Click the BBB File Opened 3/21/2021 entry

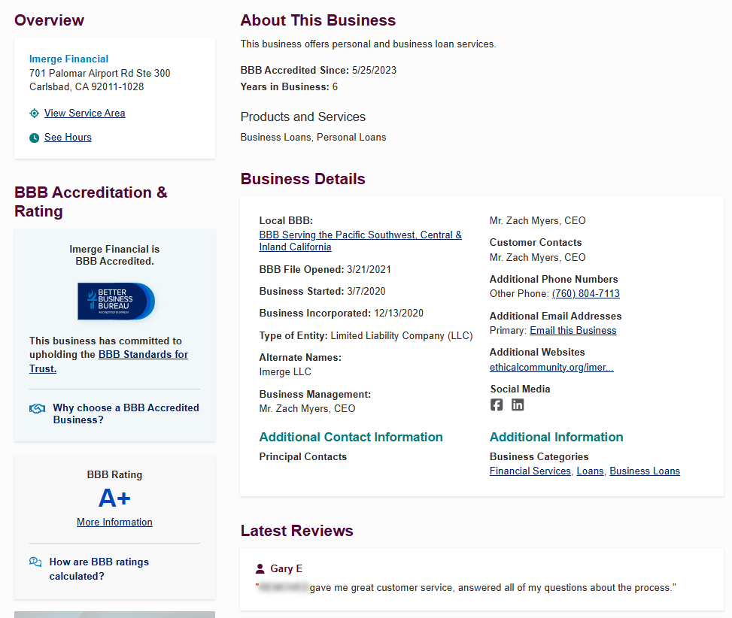(x=325, y=269)
